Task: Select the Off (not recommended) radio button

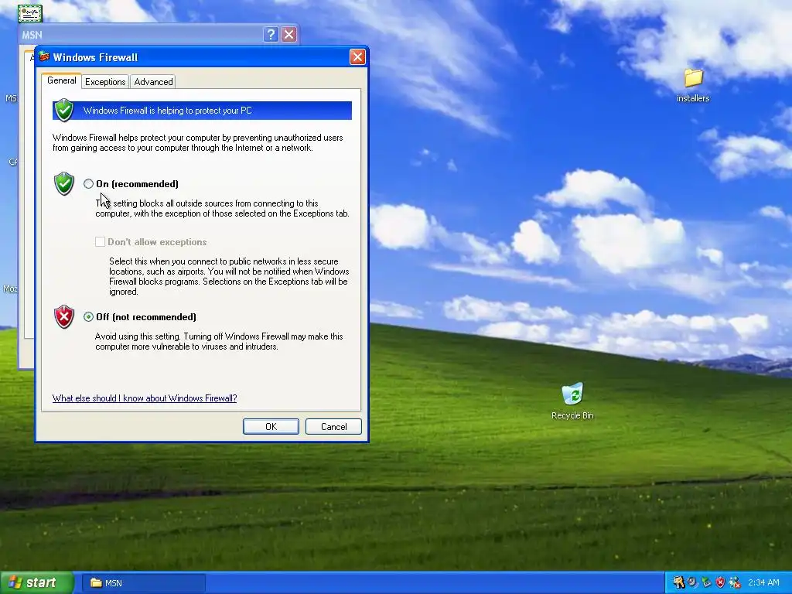Action: click(88, 316)
